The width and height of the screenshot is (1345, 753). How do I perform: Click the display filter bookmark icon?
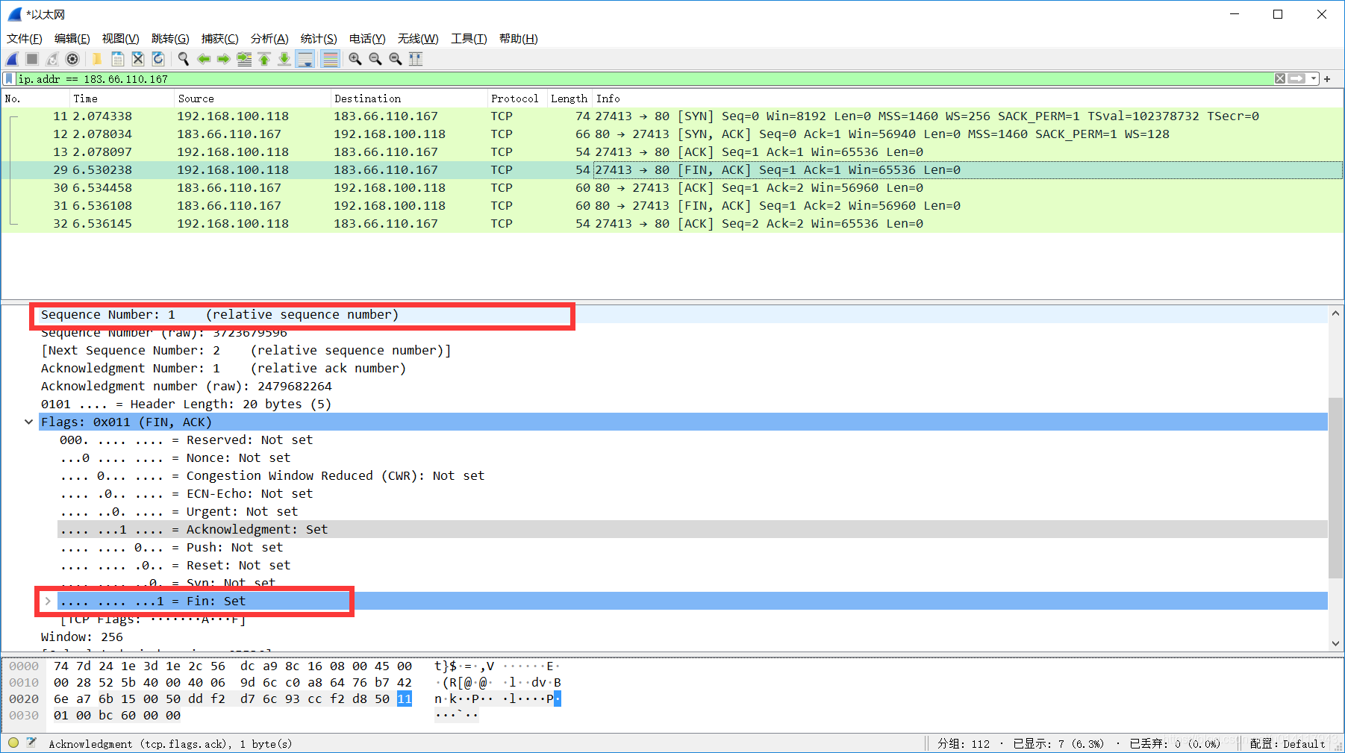[x=9, y=79]
